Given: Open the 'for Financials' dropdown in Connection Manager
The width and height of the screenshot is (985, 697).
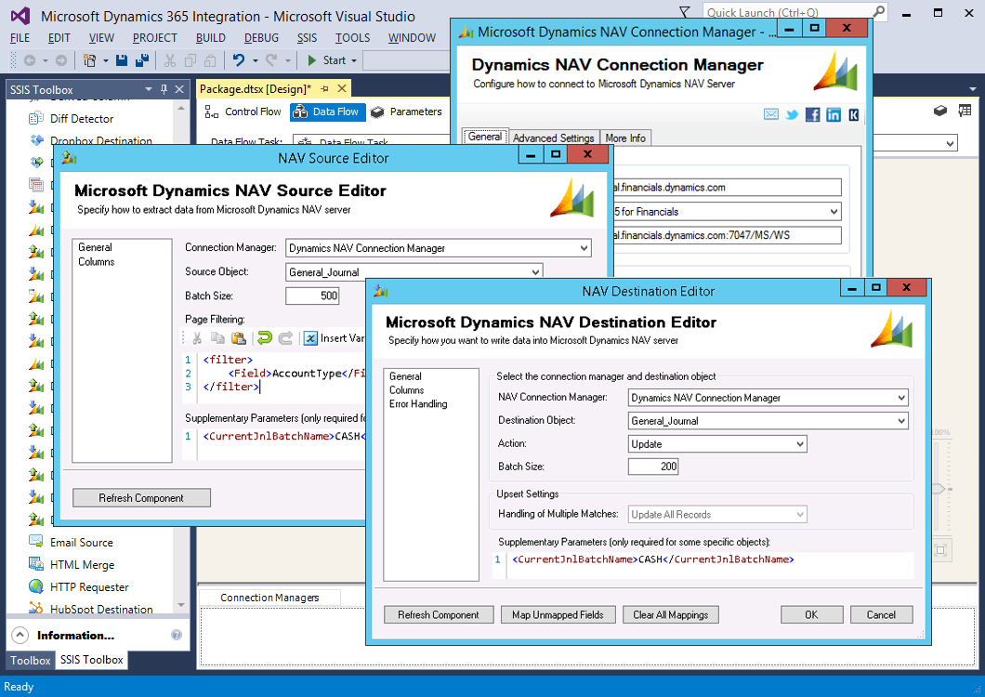Looking at the screenshot, I should pos(834,212).
